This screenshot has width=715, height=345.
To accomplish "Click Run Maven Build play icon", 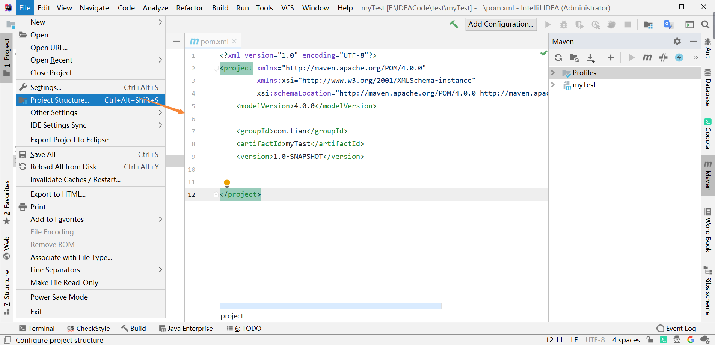I will [632, 57].
